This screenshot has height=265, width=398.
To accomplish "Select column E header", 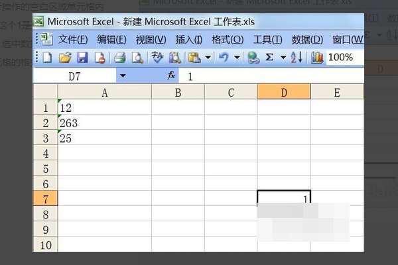I will tap(337, 92).
